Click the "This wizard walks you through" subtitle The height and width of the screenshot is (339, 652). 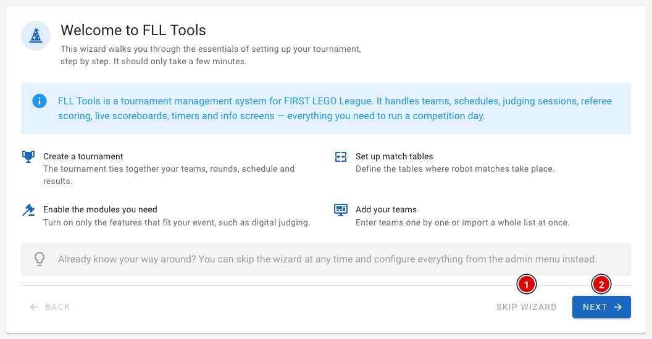coord(211,55)
